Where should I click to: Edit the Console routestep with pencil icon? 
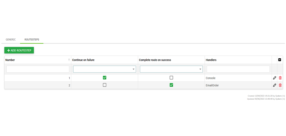pos(274,78)
